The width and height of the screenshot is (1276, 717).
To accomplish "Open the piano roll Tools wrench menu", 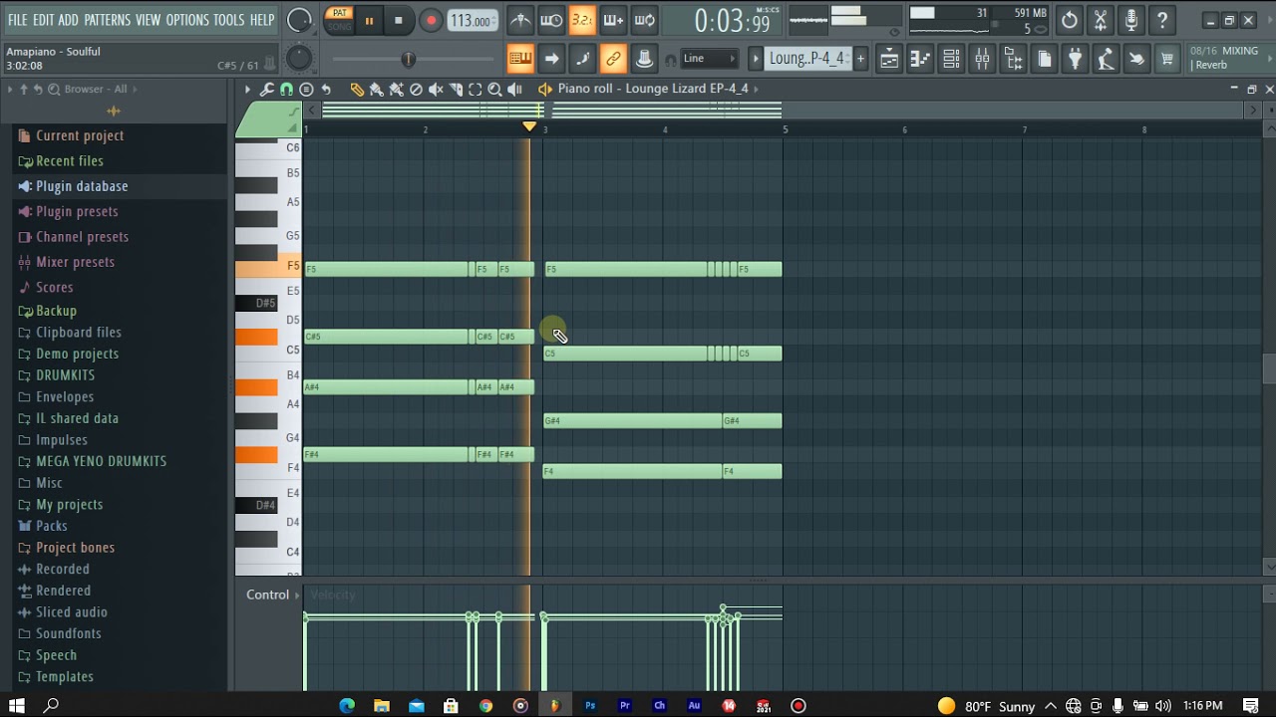I will click(x=267, y=90).
